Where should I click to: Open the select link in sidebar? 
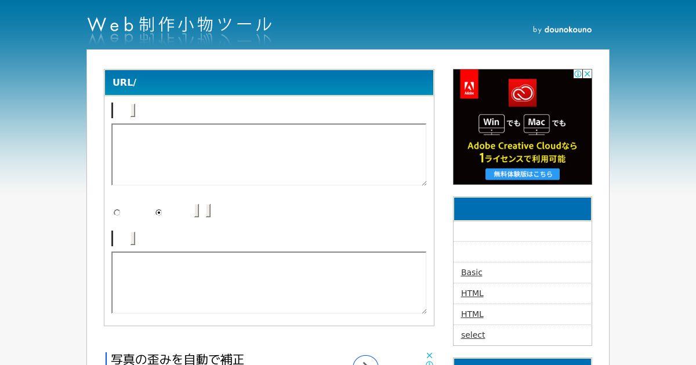(473, 335)
